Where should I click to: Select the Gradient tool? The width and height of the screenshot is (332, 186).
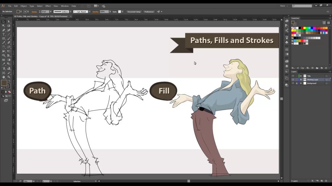9,60
